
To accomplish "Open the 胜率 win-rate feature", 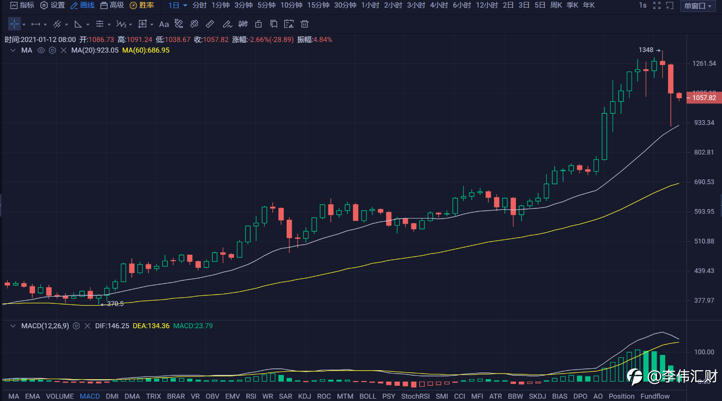I will tap(142, 5).
